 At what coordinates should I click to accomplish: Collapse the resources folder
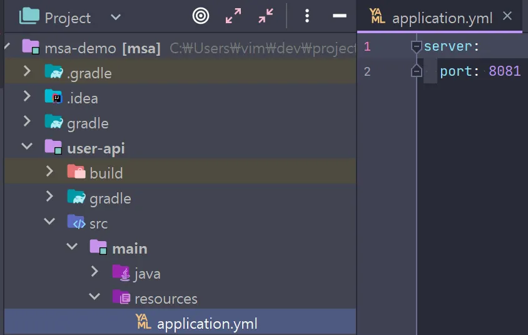[x=94, y=298]
